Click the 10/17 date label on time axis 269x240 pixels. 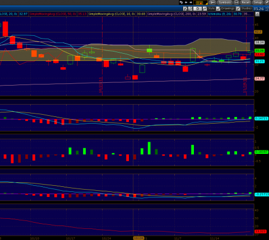(x=71, y=238)
